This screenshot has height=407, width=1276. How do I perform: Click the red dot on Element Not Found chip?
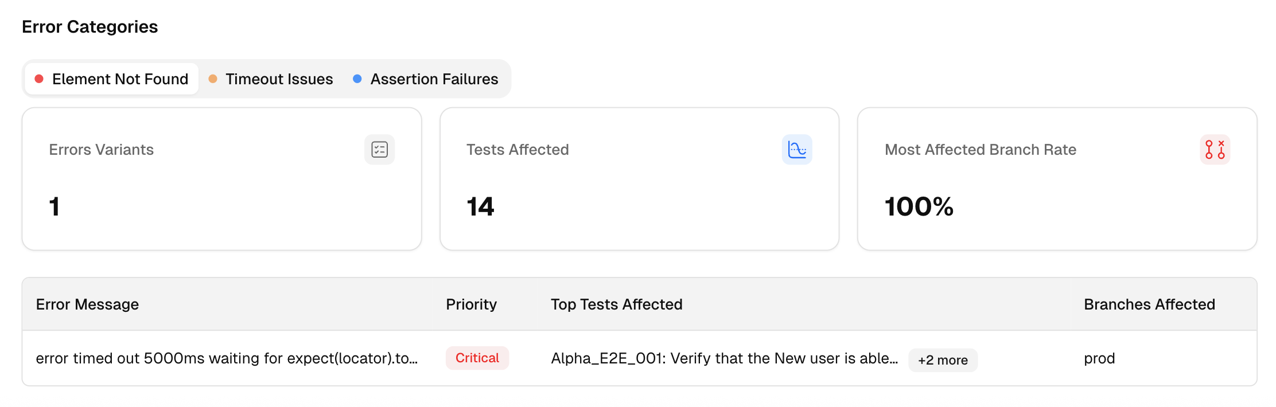point(39,79)
